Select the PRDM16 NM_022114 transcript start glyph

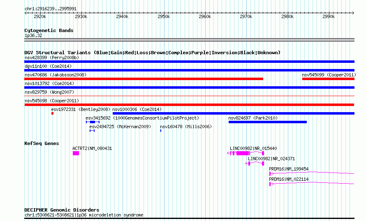(271, 184)
